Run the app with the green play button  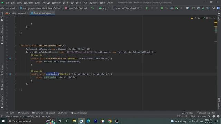click(x=147, y=8)
